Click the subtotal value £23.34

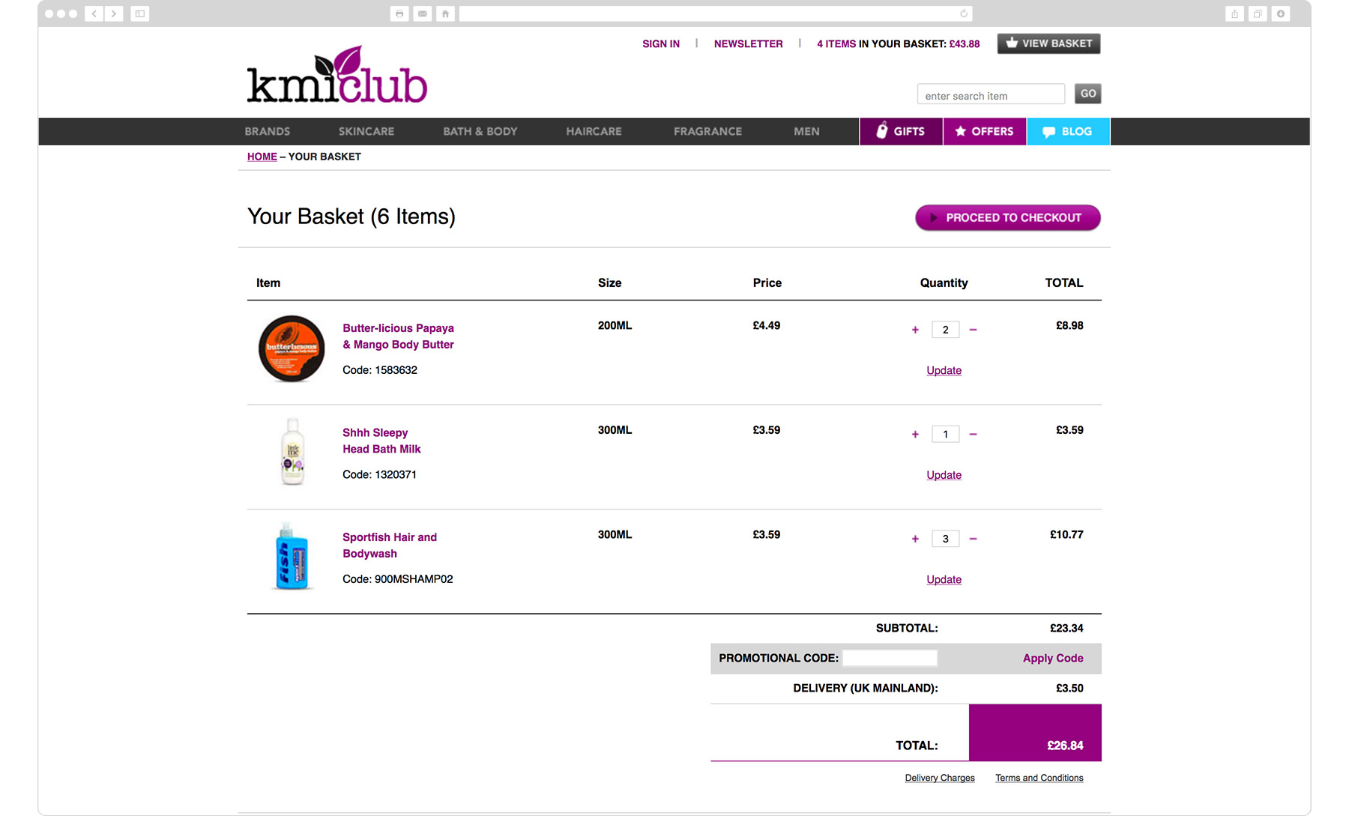(x=1066, y=628)
